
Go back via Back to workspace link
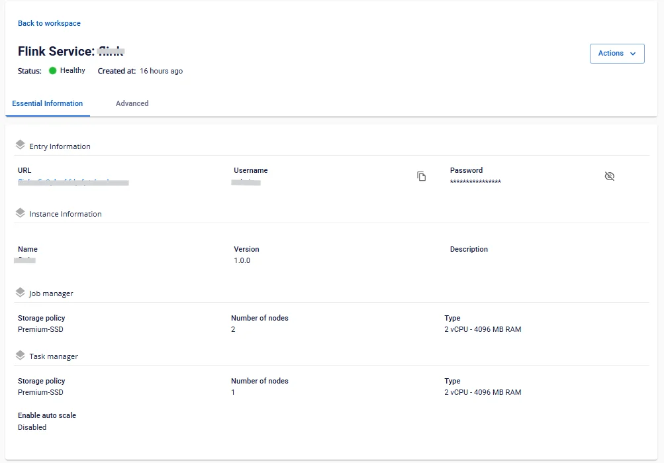coord(49,23)
